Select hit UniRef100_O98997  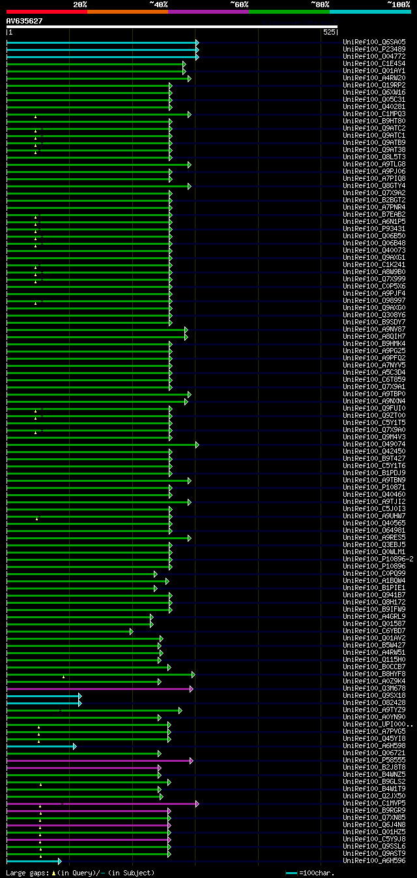[375, 301]
